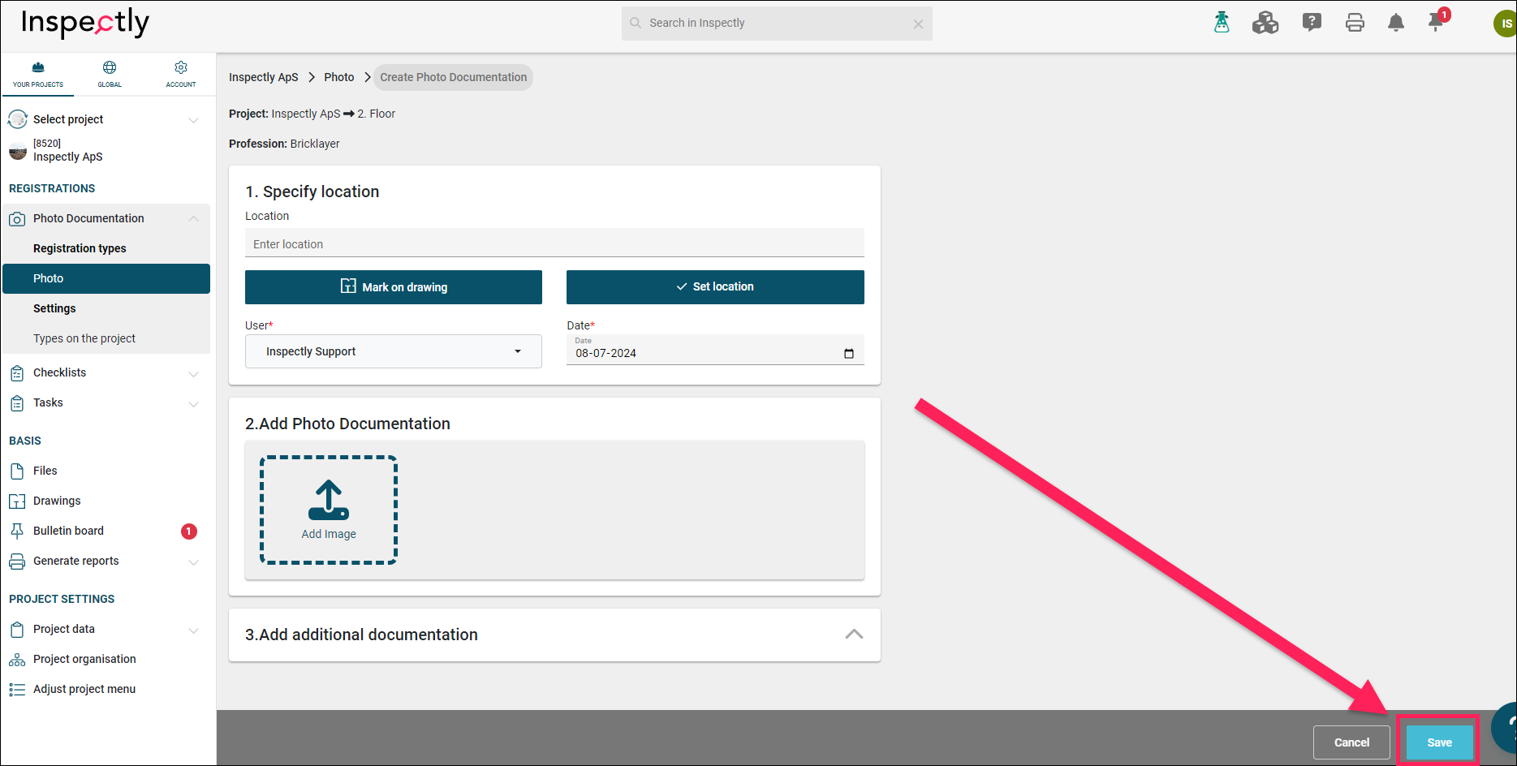Click the Bulletin board red badge
Viewport: 1517px width, 766px height.
[189, 531]
